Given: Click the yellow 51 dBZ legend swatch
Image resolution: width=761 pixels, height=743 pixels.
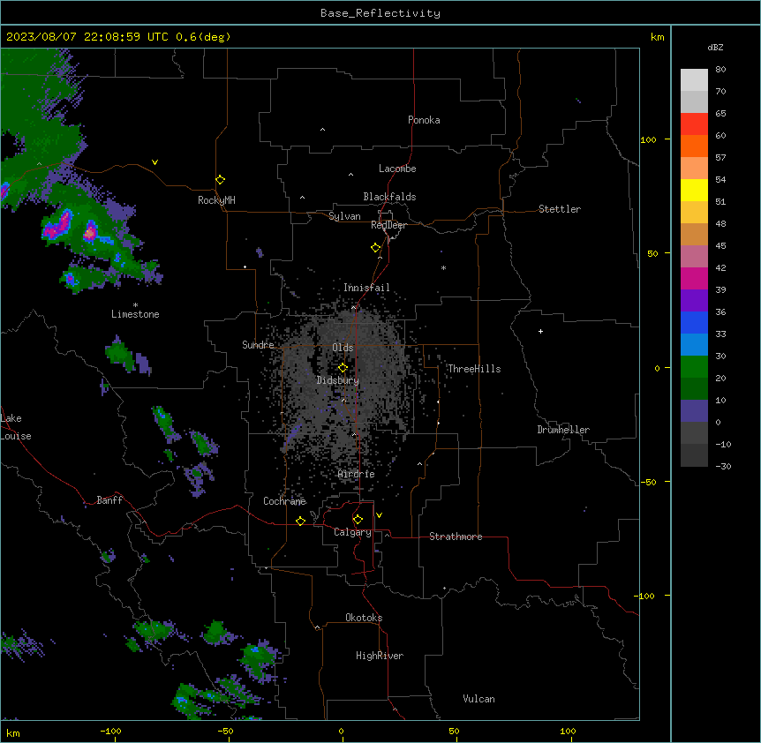Looking at the screenshot, I should pyautogui.click(x=694, y=190).
